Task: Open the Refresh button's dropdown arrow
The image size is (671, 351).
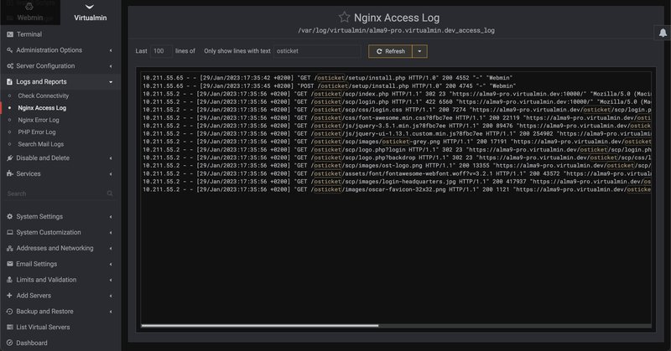Action: [x=420, y=51]
